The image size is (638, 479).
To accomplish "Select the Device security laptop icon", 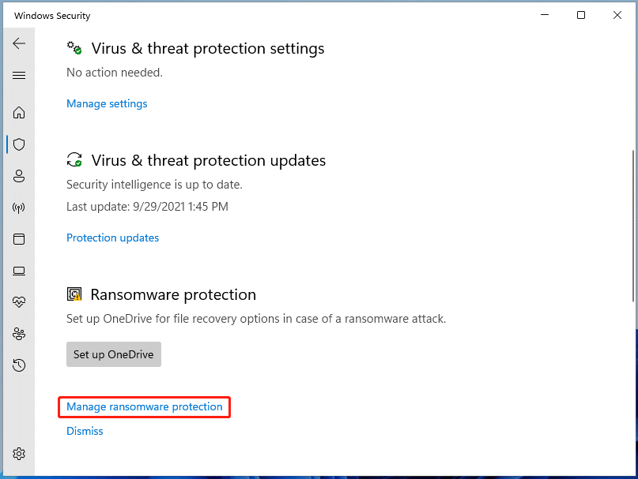I will [x=19, y=271].
